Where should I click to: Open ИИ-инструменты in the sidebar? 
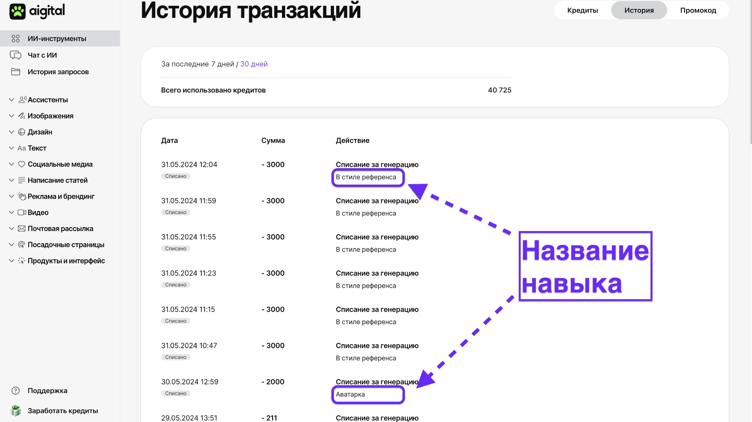coord(60,38)
